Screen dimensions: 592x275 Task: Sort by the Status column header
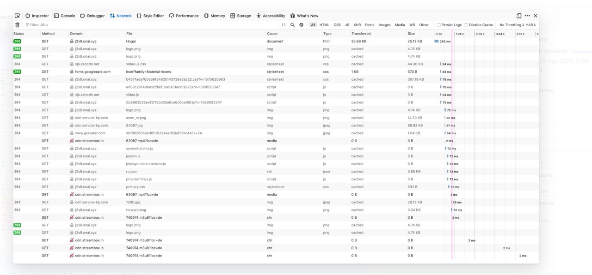(x=26, y=34)
